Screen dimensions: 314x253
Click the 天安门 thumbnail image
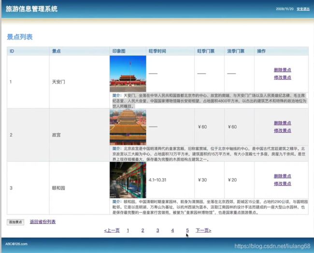click(128, 74)
